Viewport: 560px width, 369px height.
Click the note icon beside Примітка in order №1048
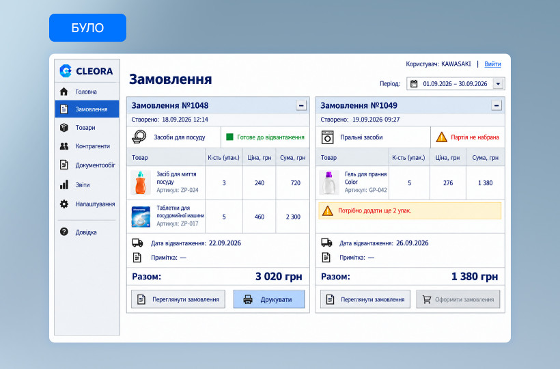(137, 258)
